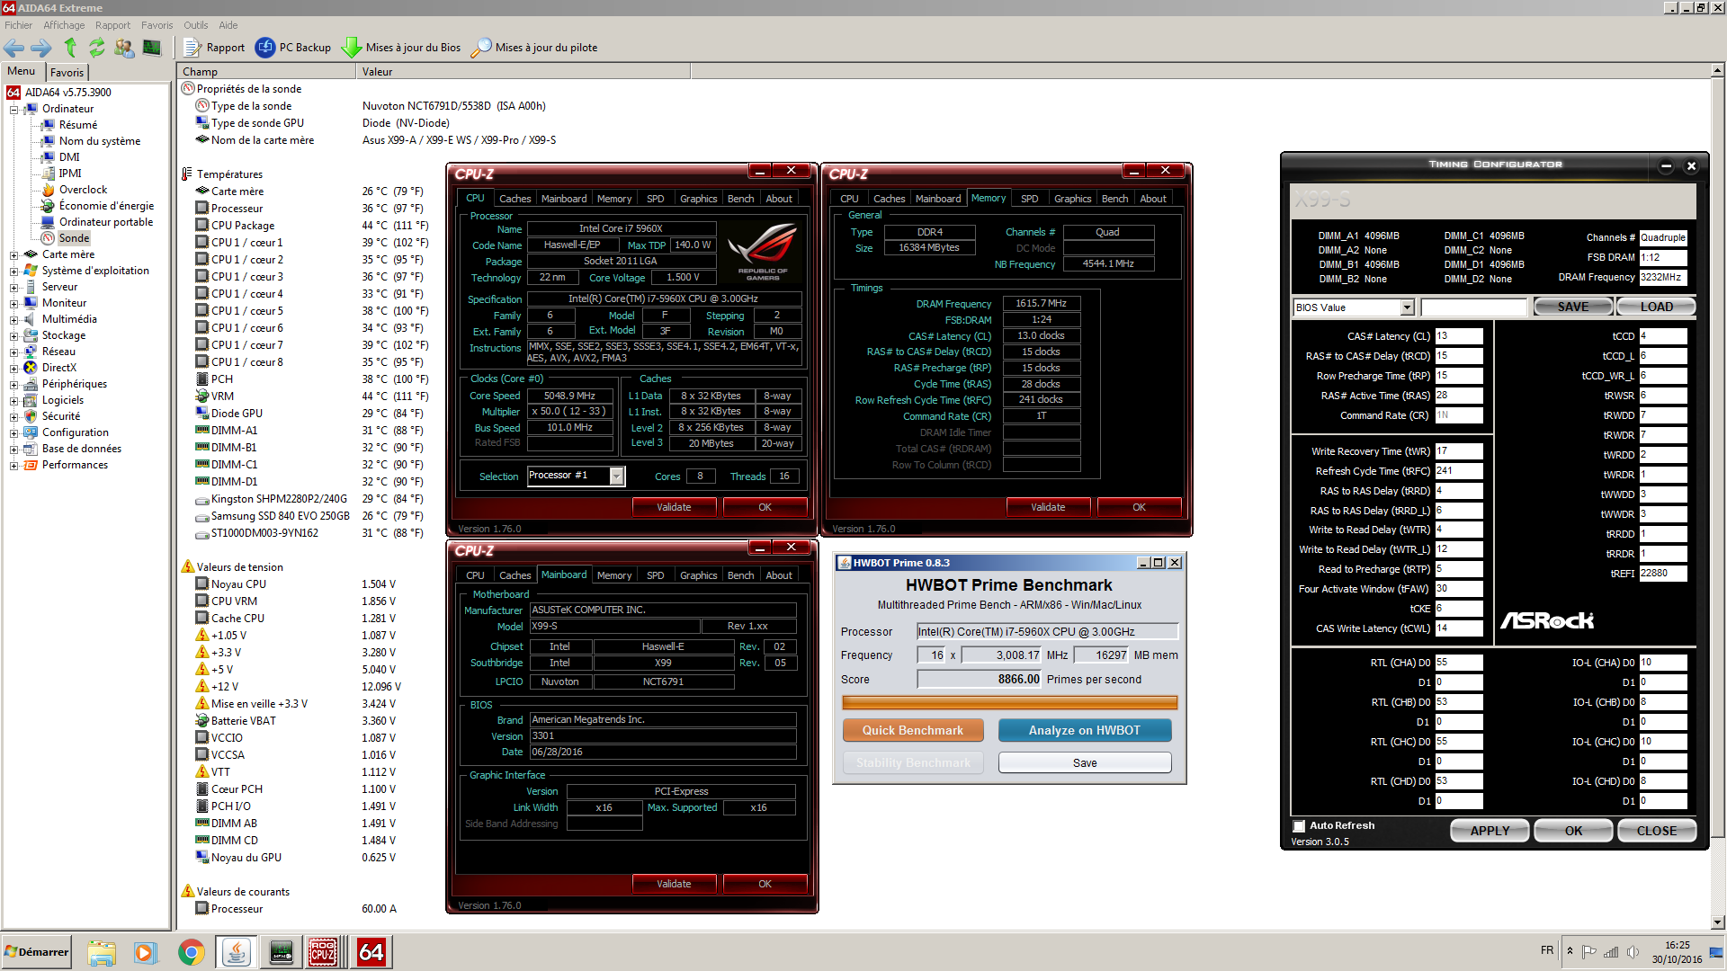Click the action center flag tray icon
The image size is (1727, 971).
(x=1589, y=952)
